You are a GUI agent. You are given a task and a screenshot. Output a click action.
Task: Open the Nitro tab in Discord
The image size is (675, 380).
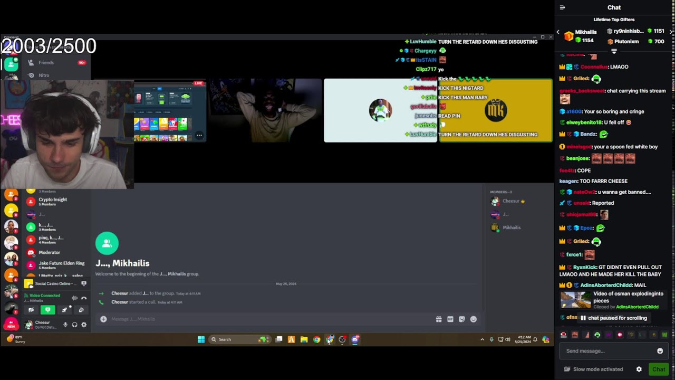pyautogui.click(x=55, y=75)
